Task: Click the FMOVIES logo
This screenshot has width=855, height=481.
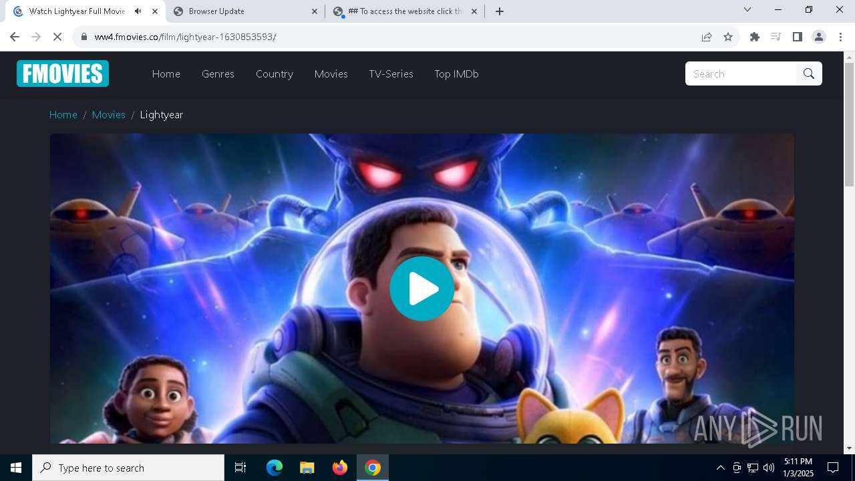Action: click(63, 73)
